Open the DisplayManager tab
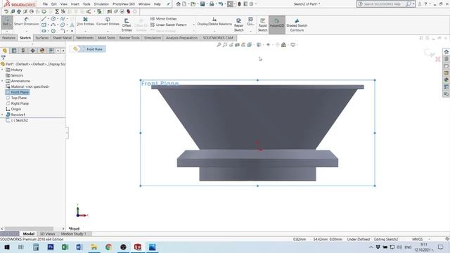The height and width of the screenshot is (253, 450). pos(42,51)
